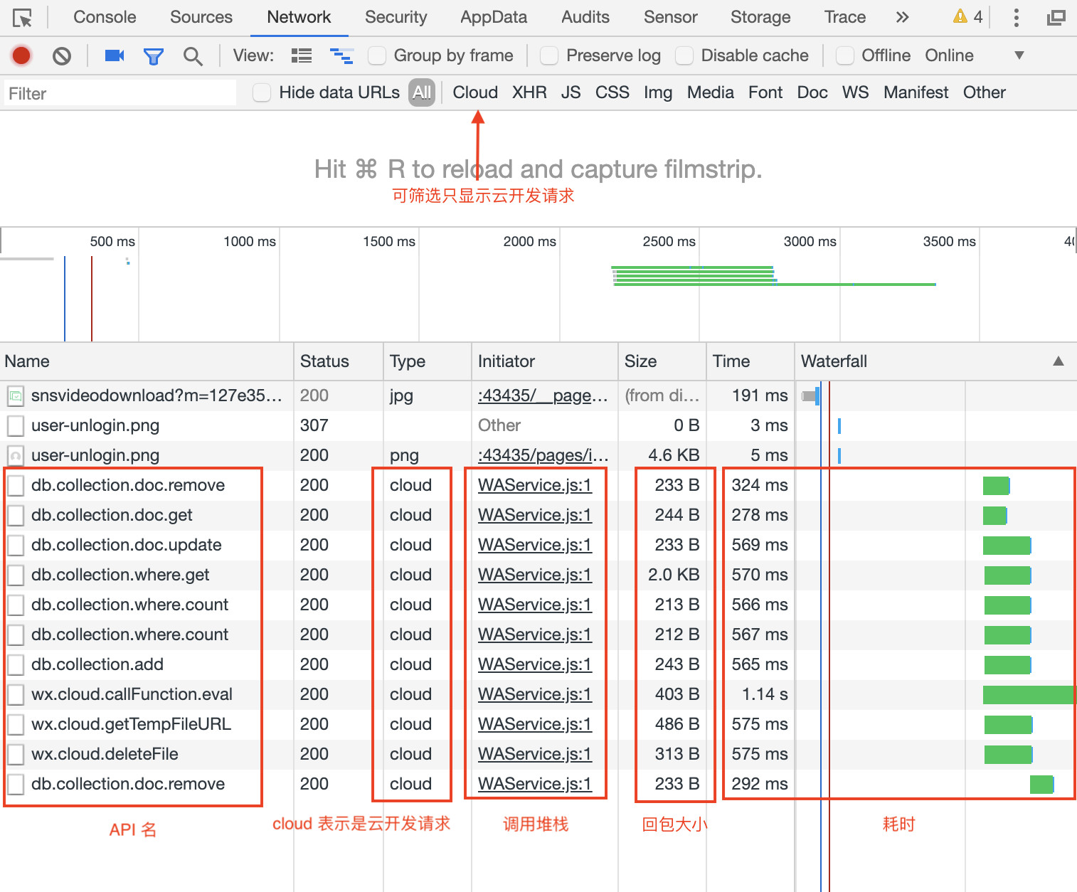
Task: Open the three-dot DevTools menu
Action: point(1017,18)
